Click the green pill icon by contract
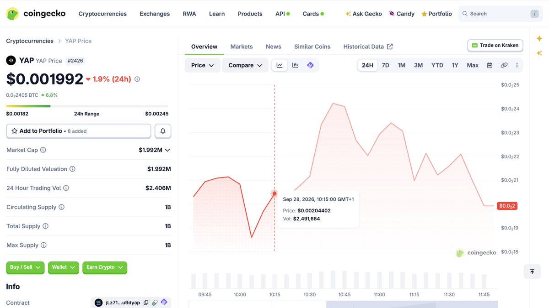This screenshot has height=308, width=549. (155, 303)
